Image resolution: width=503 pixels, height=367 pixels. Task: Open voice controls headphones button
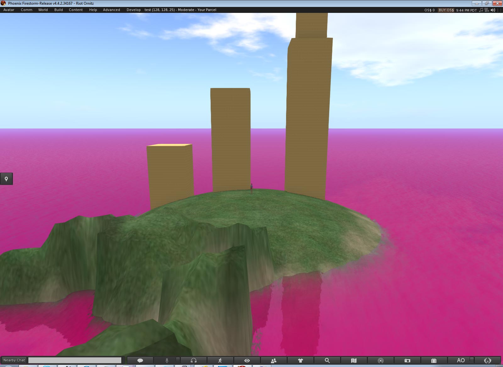[194, 360]
